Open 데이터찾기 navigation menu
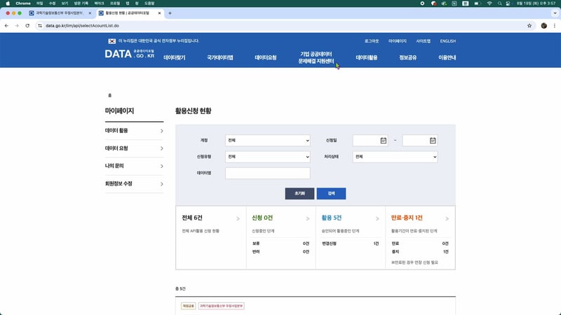Screen dimensions: 561x315 point(174,58)
